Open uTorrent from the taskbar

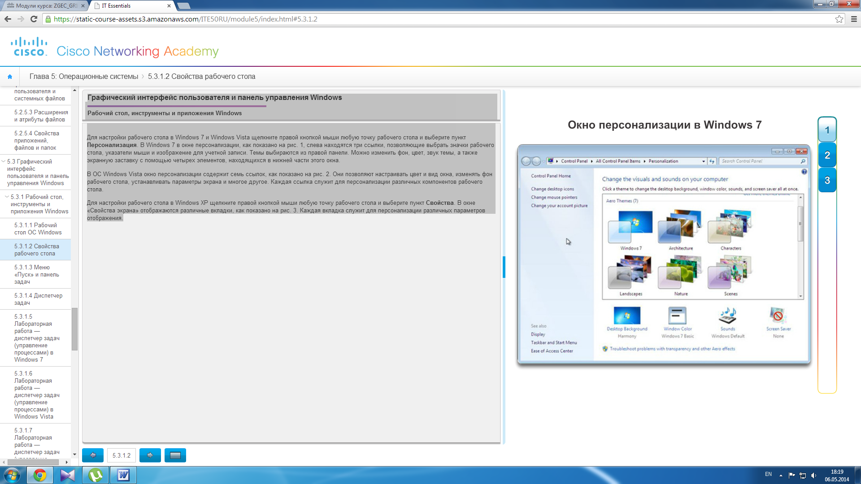pos(96,475)
